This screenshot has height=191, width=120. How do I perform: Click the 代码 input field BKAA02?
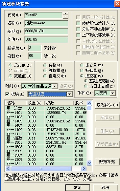pyautogui.click(x=43, y=15)
